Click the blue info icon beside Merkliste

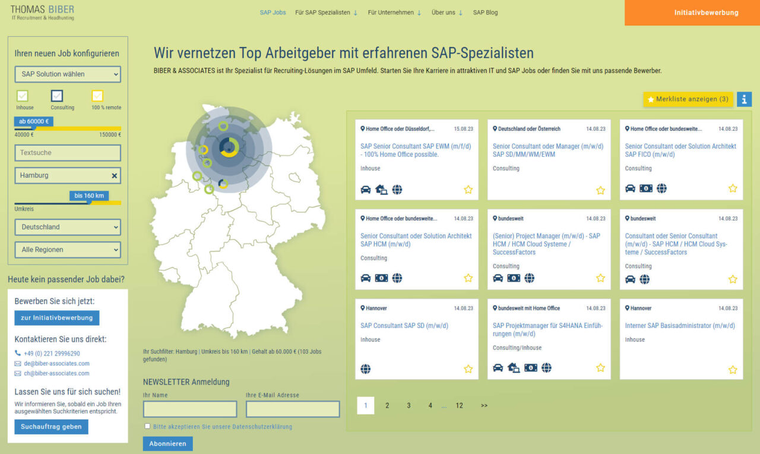tap(745, 99)
